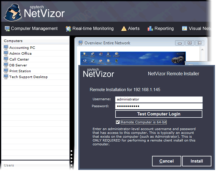Click the Reporting bar chart icon
Screen dimensions: 216x172
click(x=150, y=29)
